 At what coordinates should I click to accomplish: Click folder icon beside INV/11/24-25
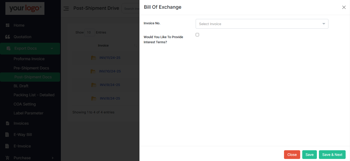click(94, 58)
